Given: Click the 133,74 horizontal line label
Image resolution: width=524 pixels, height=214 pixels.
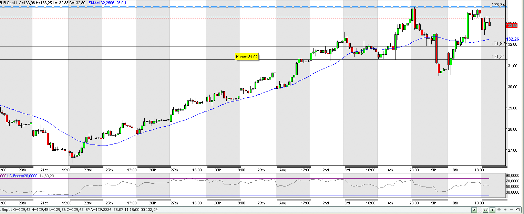Looking at the screenshot, I should 499,5.
